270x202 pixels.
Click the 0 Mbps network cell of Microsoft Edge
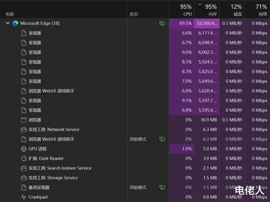click(x=257, y=23)
